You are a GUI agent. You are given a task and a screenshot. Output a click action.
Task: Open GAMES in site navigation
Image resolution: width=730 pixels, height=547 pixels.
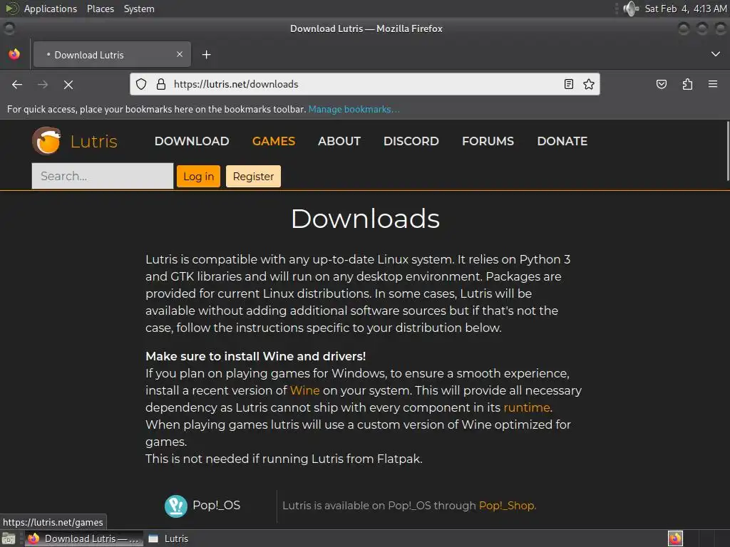274,141
